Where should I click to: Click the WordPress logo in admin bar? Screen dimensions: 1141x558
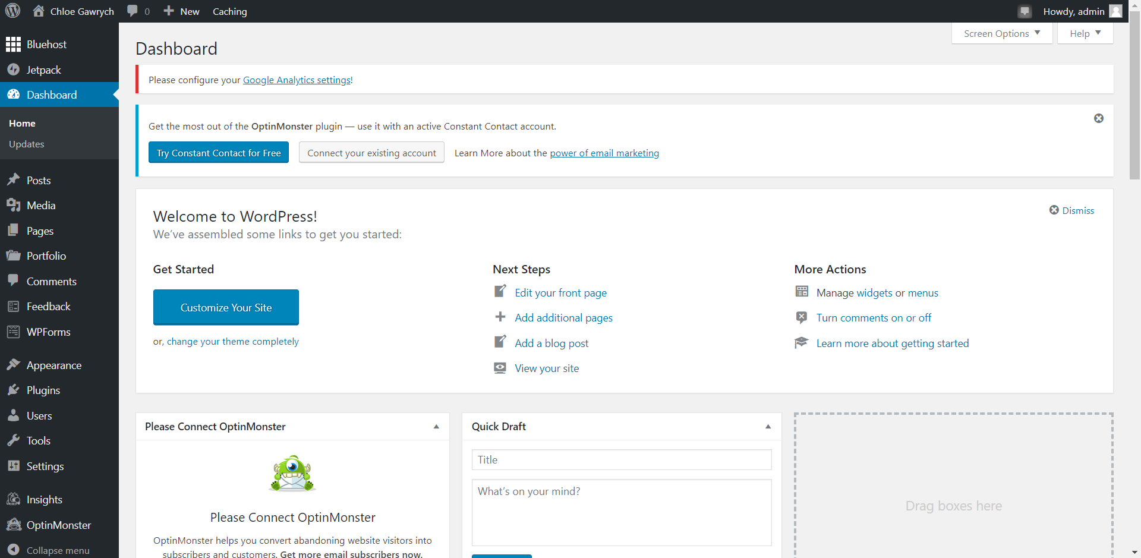[12, 11]
